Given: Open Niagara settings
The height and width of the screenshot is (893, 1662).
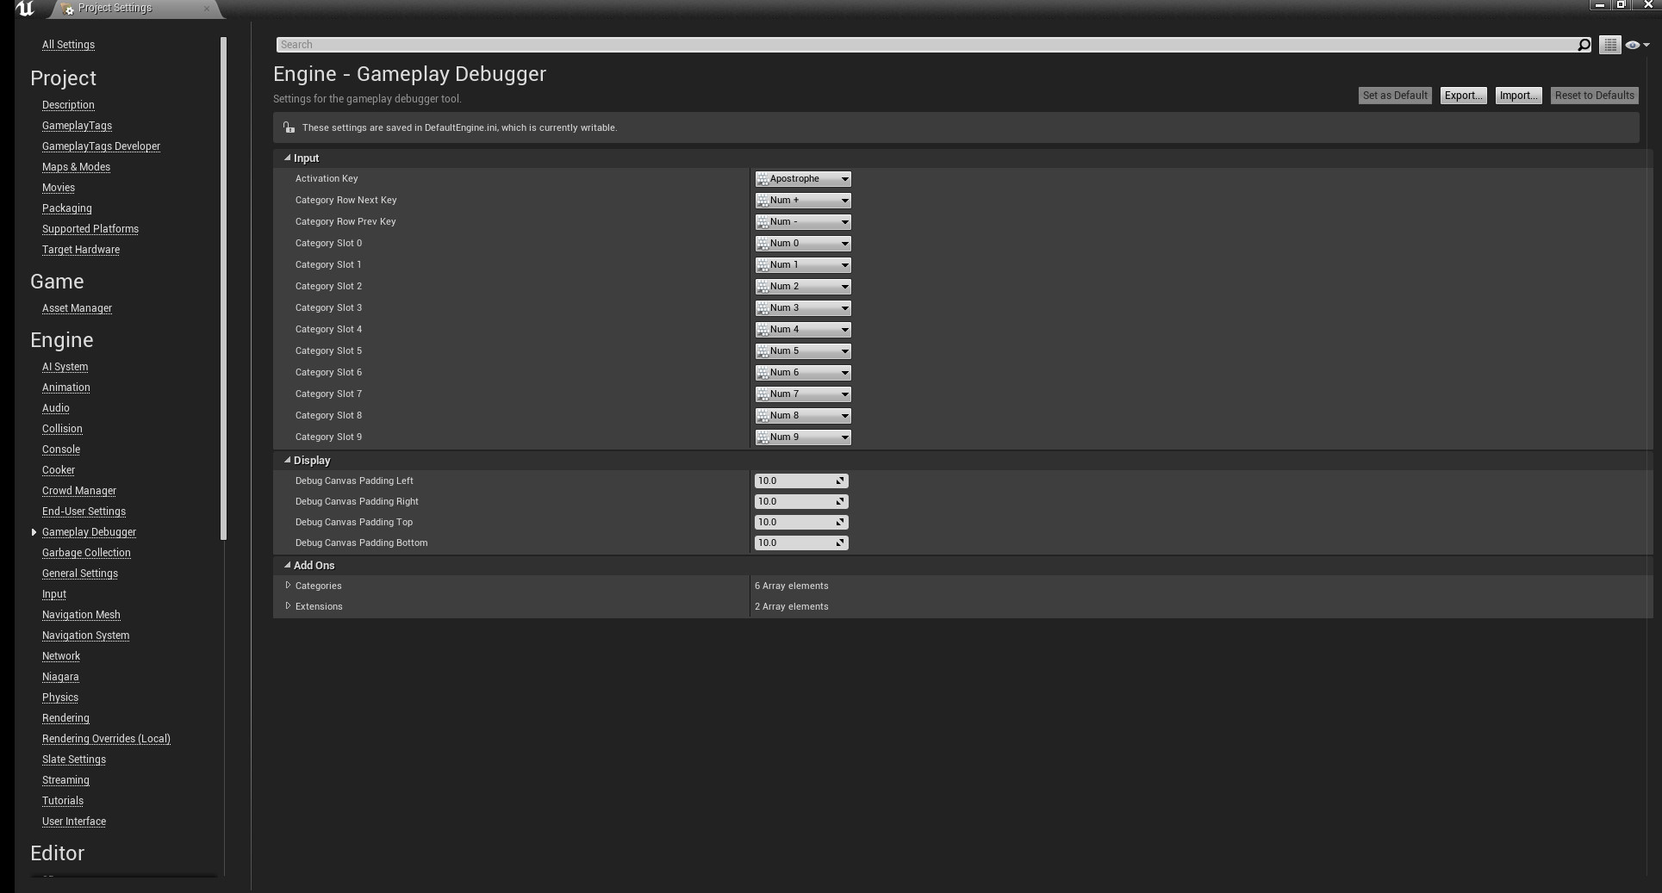Looking at the screenshot, I should point(60,677).
